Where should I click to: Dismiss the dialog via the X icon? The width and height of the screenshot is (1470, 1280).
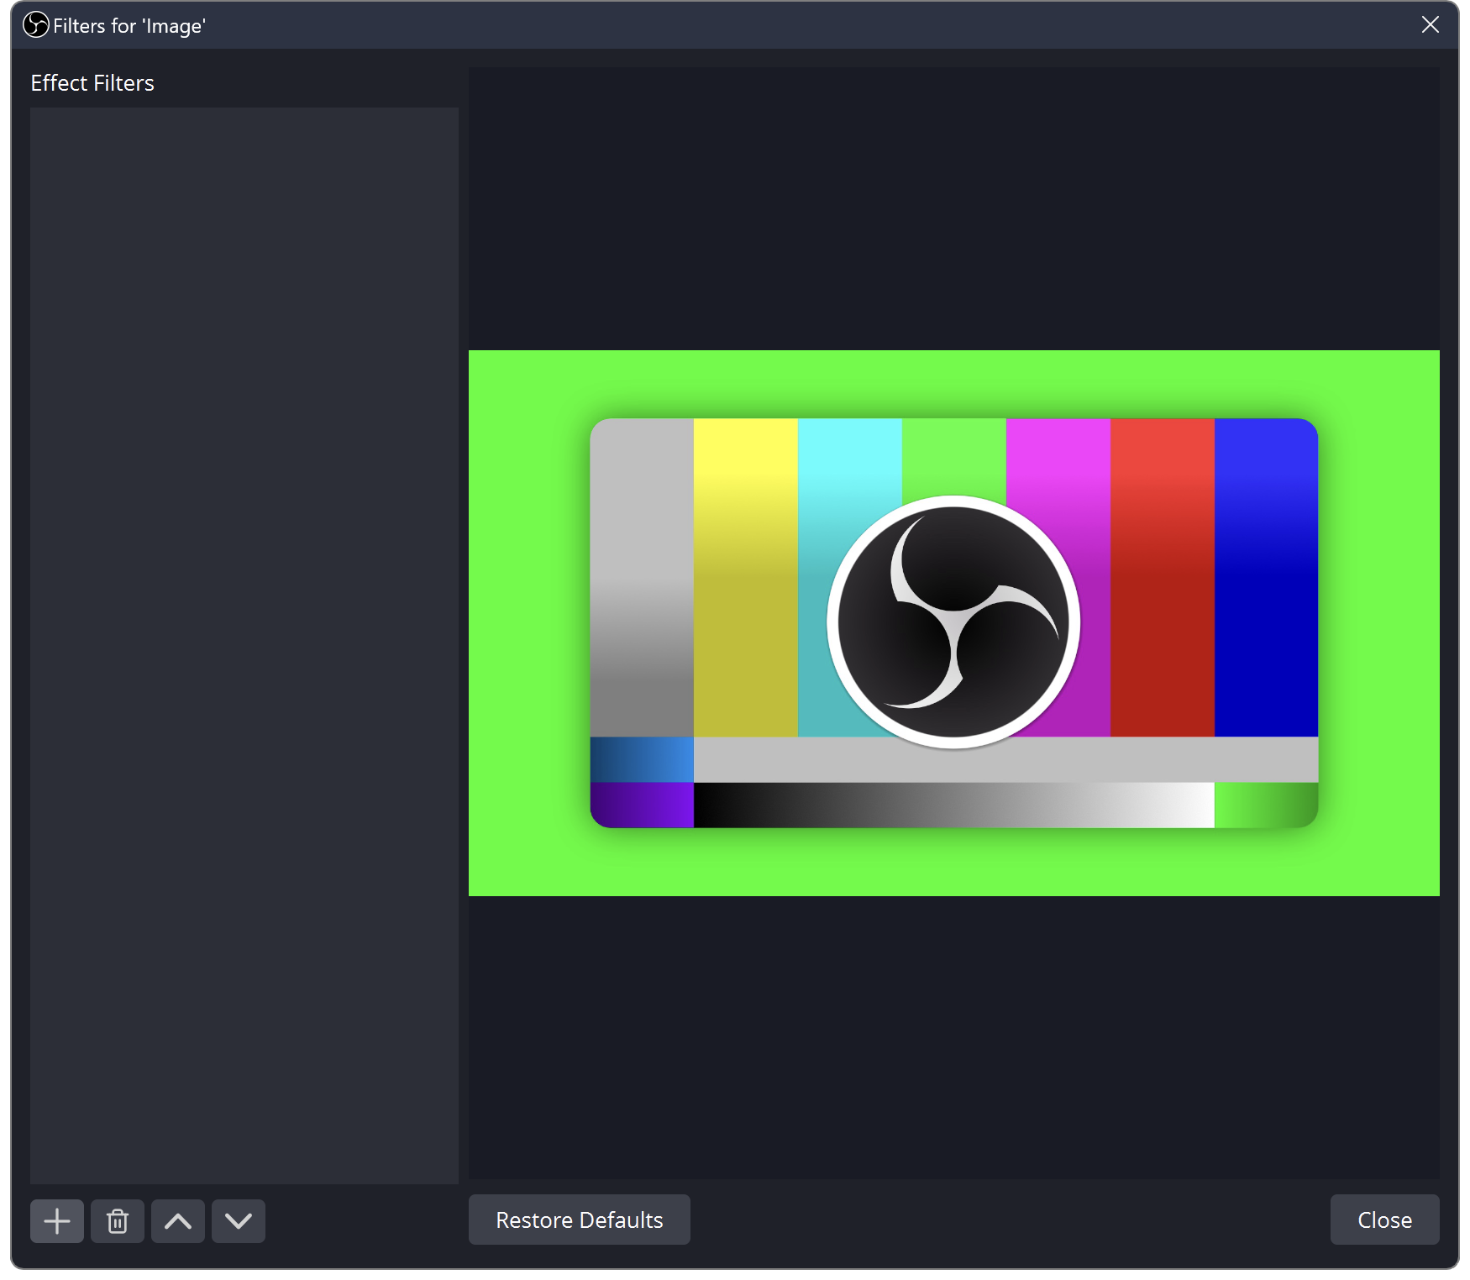point(1430,24)
